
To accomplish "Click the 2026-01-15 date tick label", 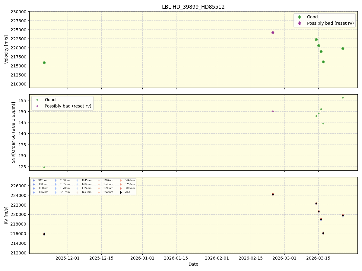I will click(x=176, y=258).
